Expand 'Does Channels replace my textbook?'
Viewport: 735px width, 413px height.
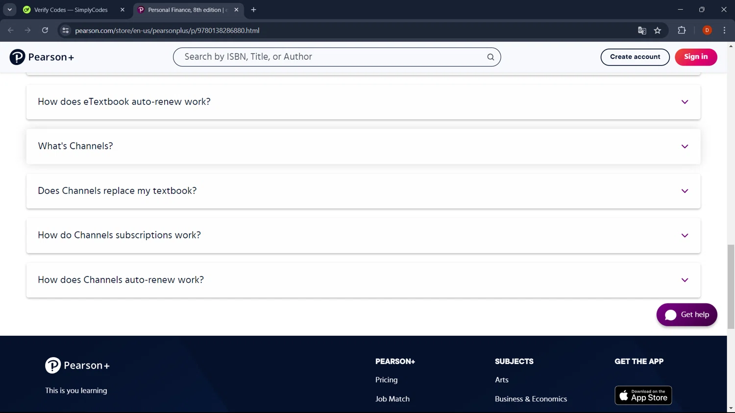point(364,191)
